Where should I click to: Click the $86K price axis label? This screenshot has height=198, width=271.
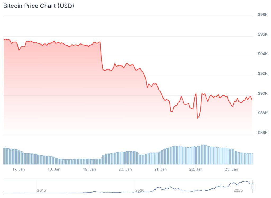(x=263, y=133)
